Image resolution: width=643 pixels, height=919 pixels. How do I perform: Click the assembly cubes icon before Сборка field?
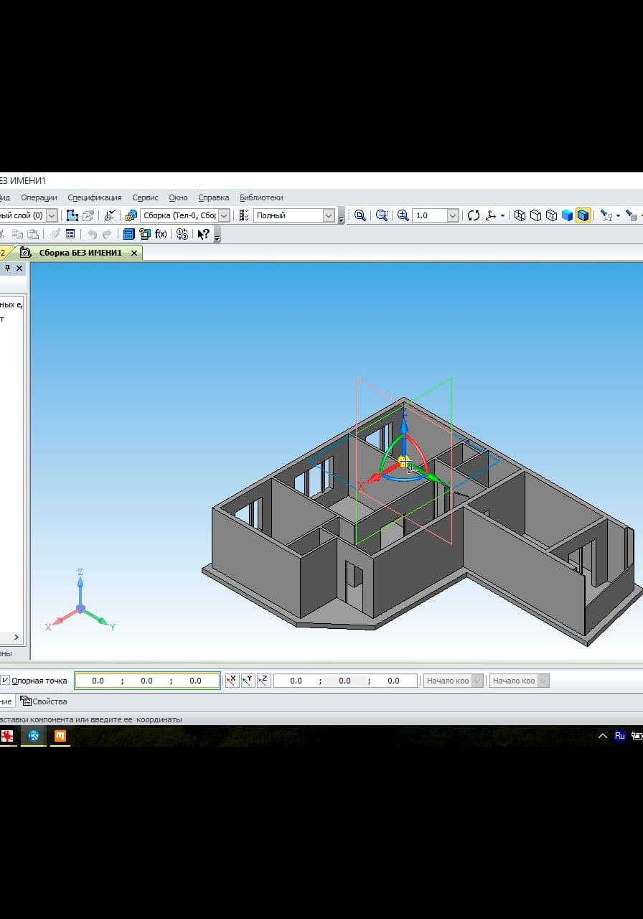131,215
